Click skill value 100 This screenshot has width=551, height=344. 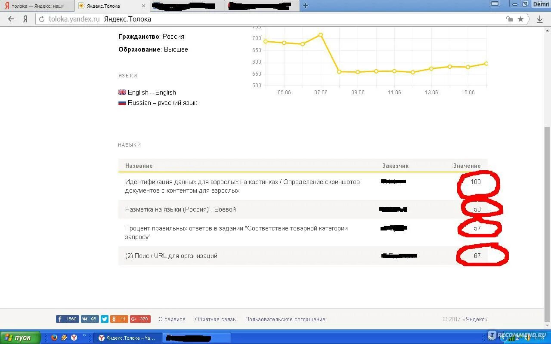pyautogui.click(x=475, y=182)
